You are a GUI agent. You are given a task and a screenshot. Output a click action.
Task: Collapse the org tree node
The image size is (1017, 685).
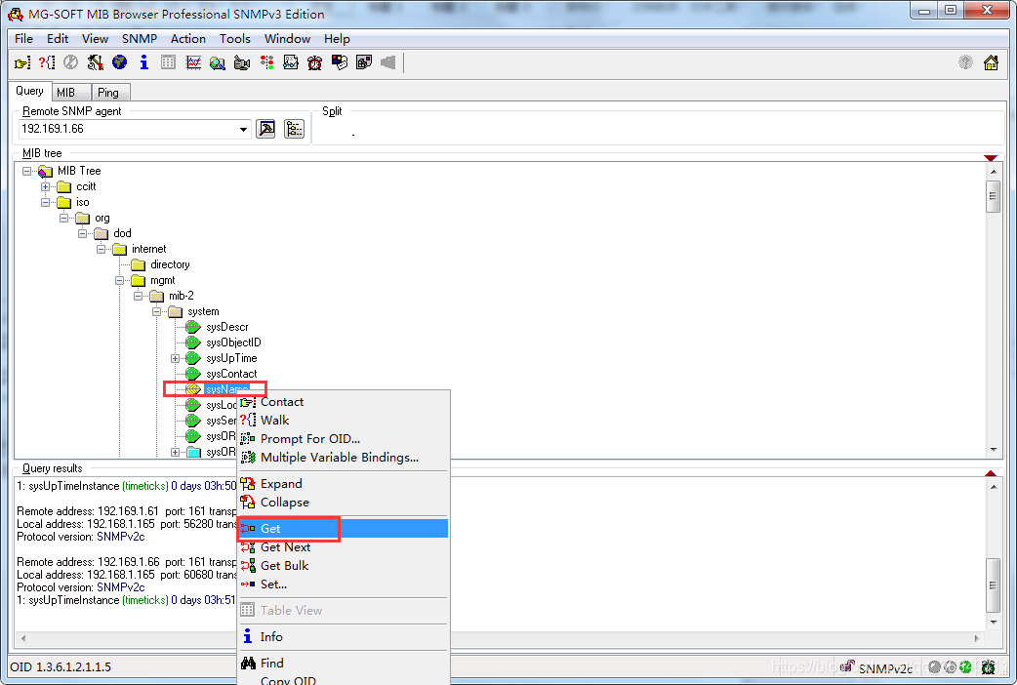click(x=64, y=218)
